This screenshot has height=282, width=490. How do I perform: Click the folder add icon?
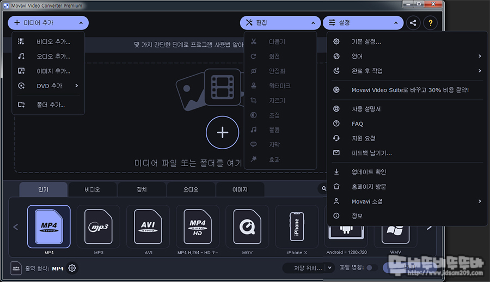click(21, 105)
